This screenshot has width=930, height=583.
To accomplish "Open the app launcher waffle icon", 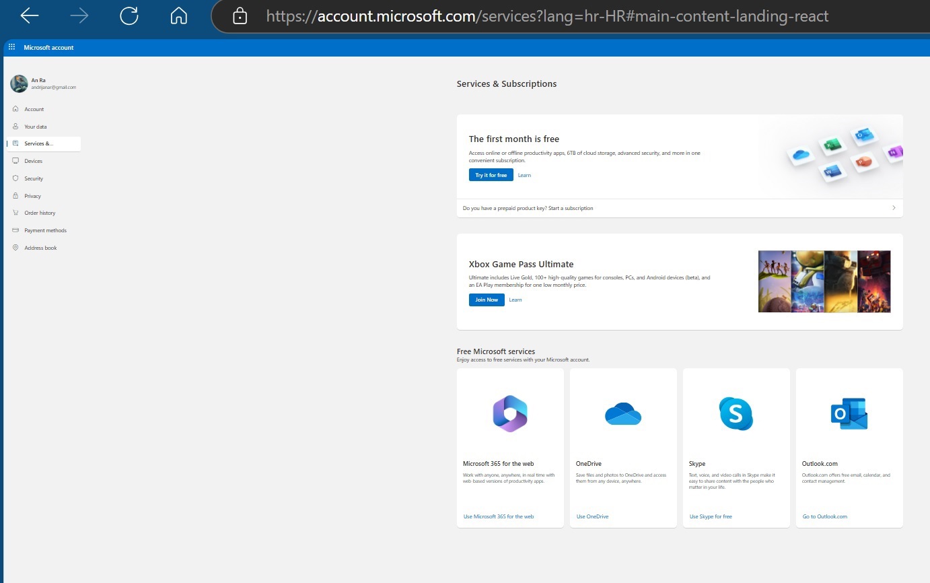I will pos(11,47).
